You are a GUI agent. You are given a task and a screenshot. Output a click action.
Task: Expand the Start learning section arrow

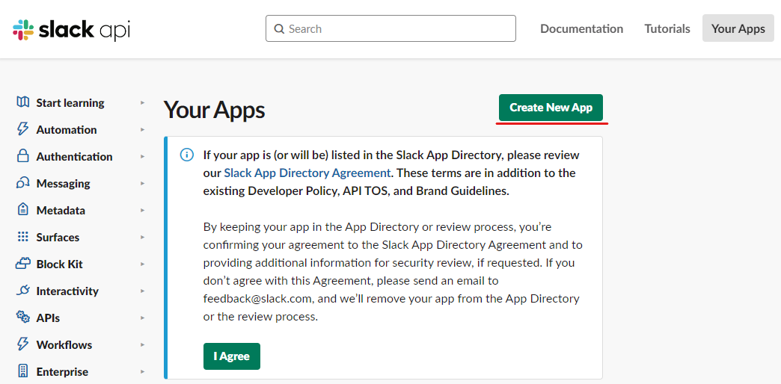142,102
